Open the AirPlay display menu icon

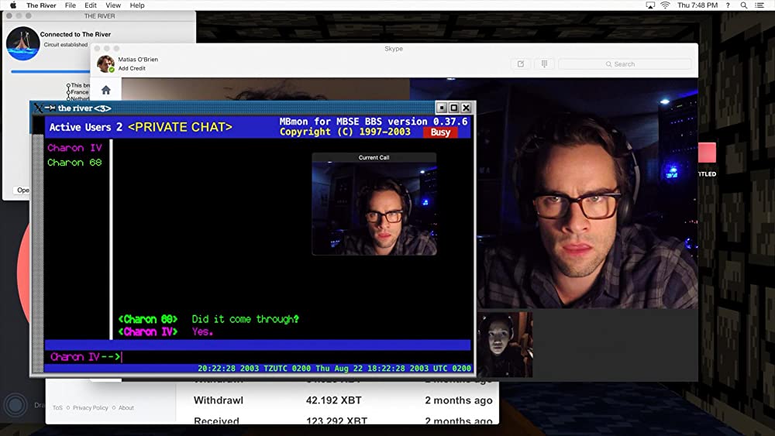pos(650,5)
